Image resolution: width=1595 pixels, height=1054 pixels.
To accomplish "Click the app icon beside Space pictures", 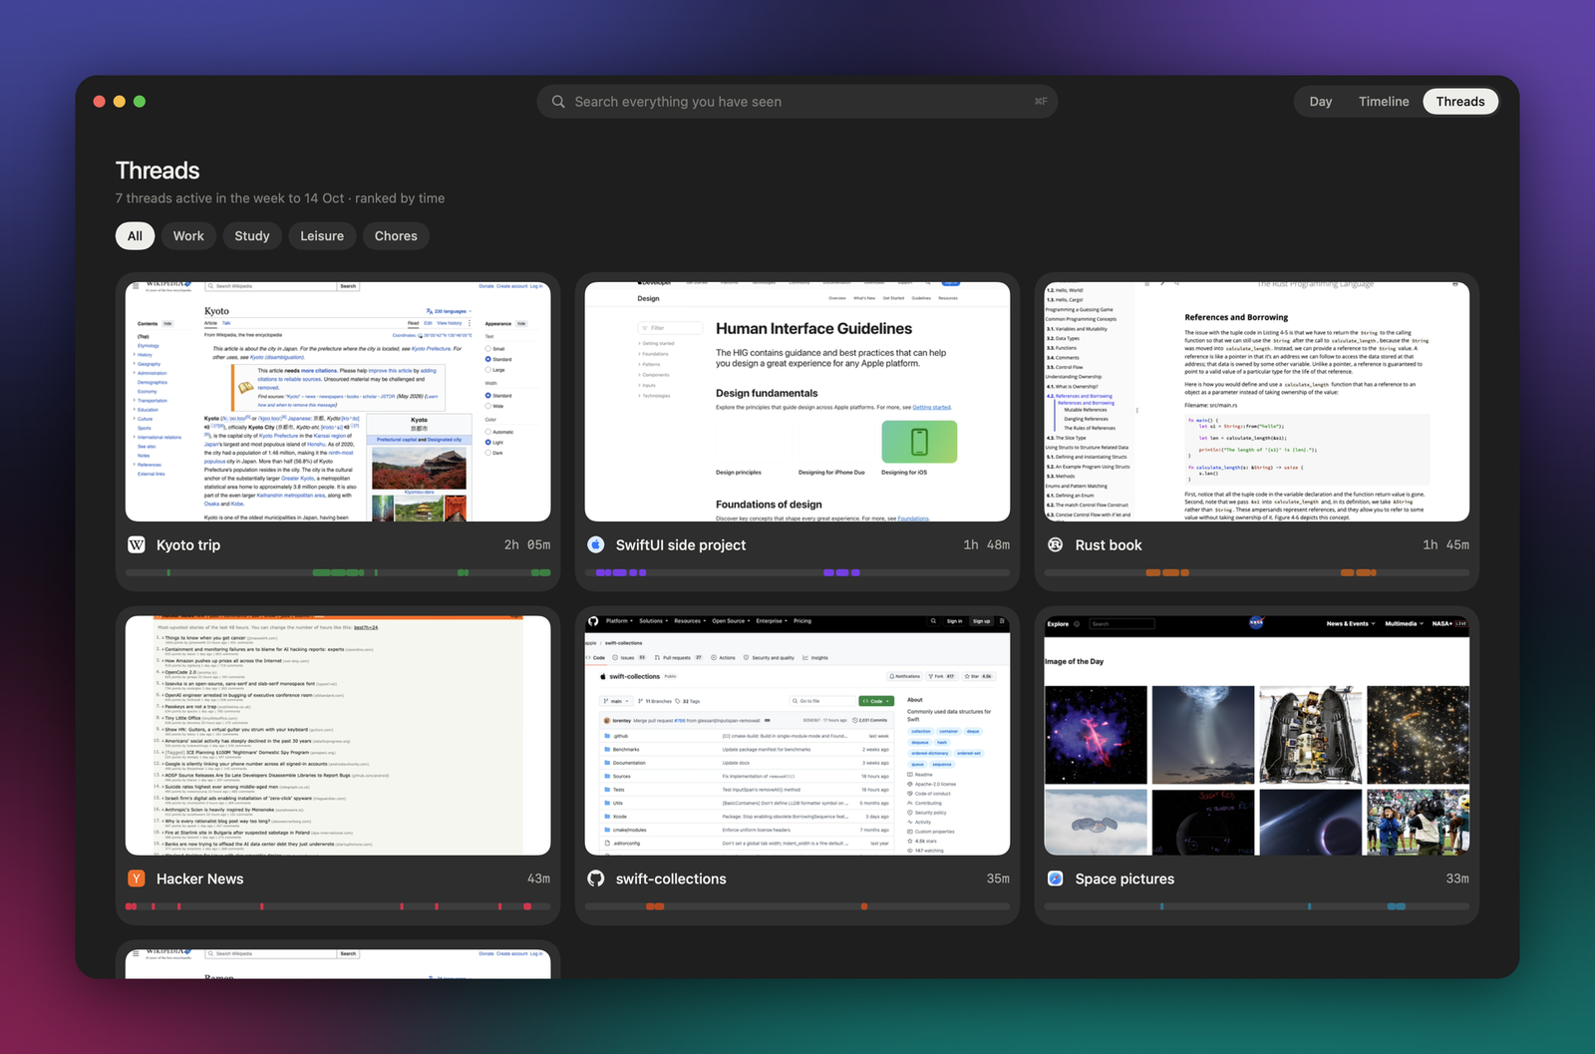I will pyautogui.click(x=1056, y=878).
